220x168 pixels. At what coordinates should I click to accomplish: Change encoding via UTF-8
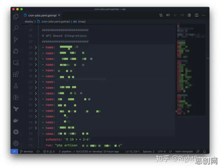click(162, 152)
